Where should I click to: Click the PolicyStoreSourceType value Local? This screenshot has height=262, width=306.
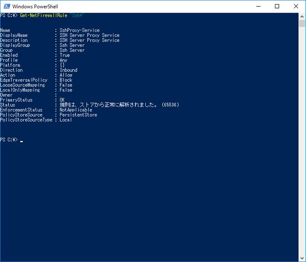click(66, 120)
